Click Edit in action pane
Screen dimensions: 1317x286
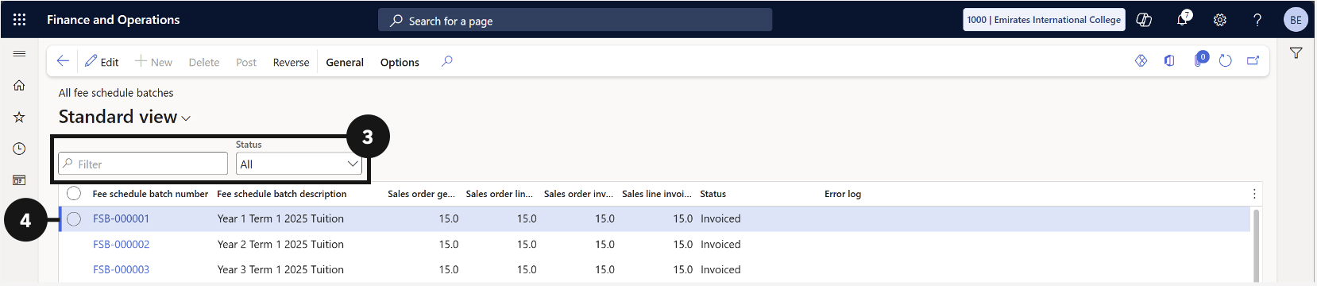[102, 62]
